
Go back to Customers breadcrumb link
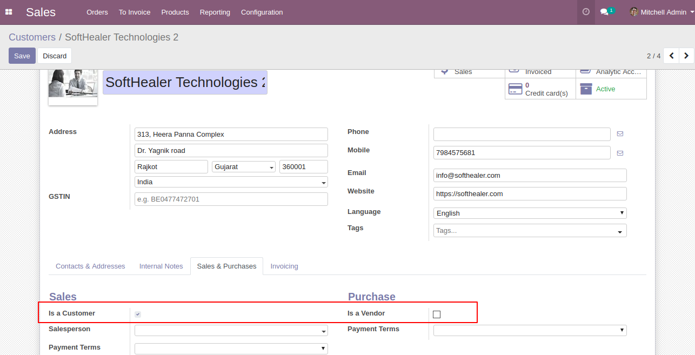(32, 37)
